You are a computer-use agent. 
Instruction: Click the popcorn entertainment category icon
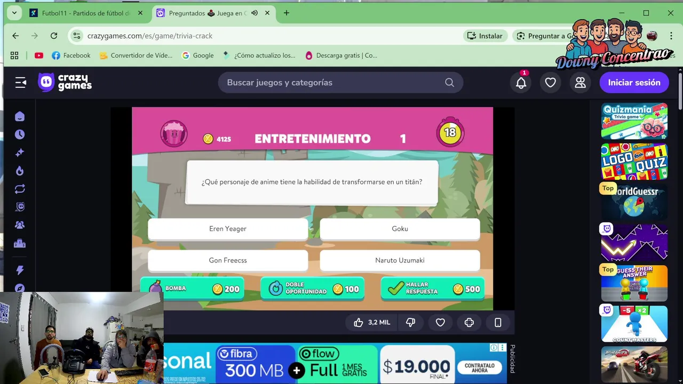174,133
